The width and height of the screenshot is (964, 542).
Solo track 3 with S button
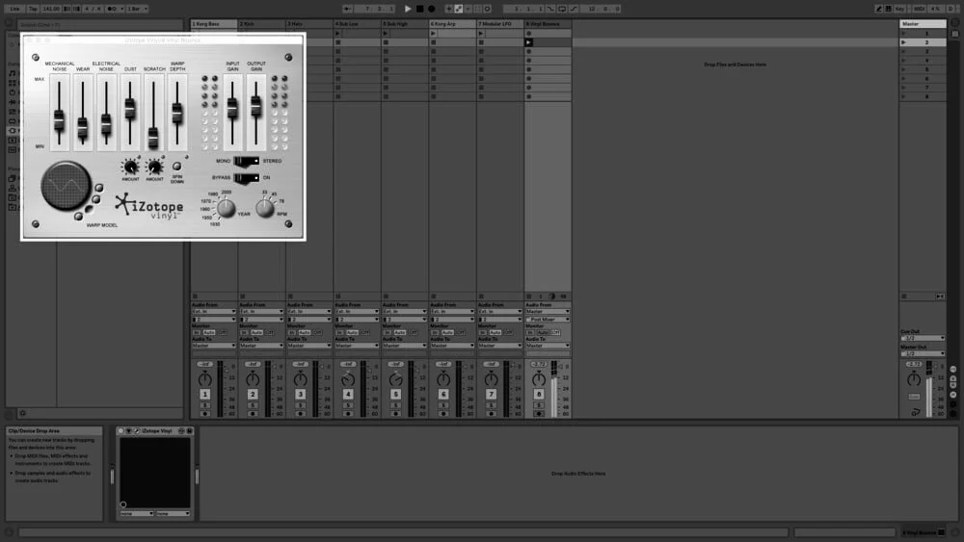(300, 405)
